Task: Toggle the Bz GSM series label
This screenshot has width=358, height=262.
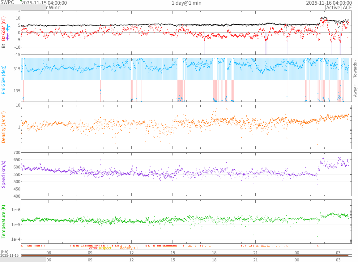Action: [4, 29]
